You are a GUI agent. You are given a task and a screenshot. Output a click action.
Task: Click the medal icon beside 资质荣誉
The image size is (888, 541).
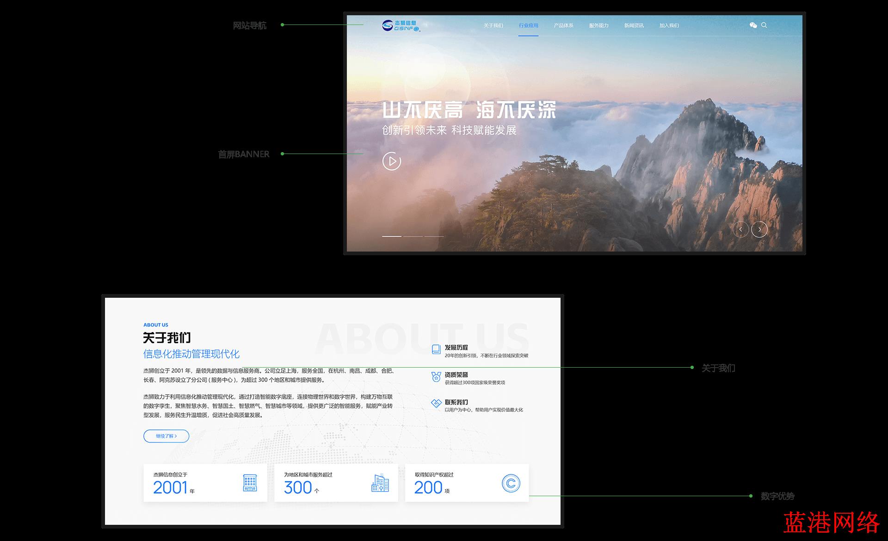pos(436,376)
